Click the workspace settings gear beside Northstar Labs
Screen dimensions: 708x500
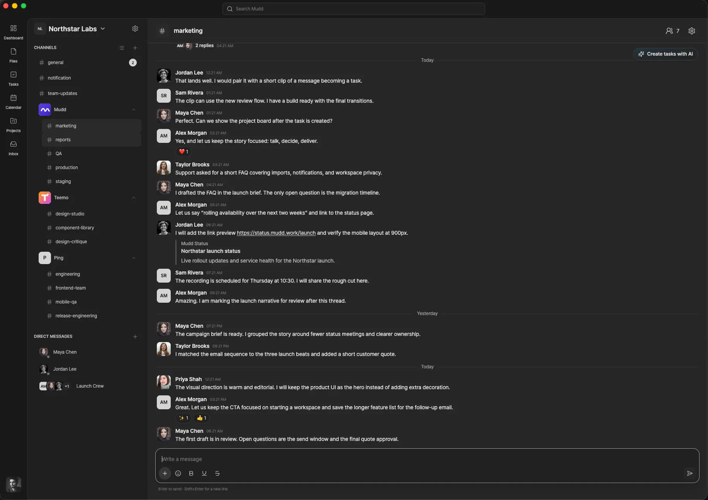[x=135, y=29]
